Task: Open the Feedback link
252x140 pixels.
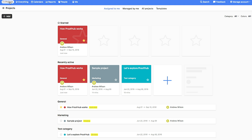Action: pyautogui.click(x=219, y=2)
